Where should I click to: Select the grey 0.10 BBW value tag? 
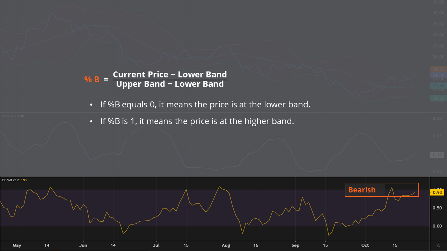coord(437,155)
